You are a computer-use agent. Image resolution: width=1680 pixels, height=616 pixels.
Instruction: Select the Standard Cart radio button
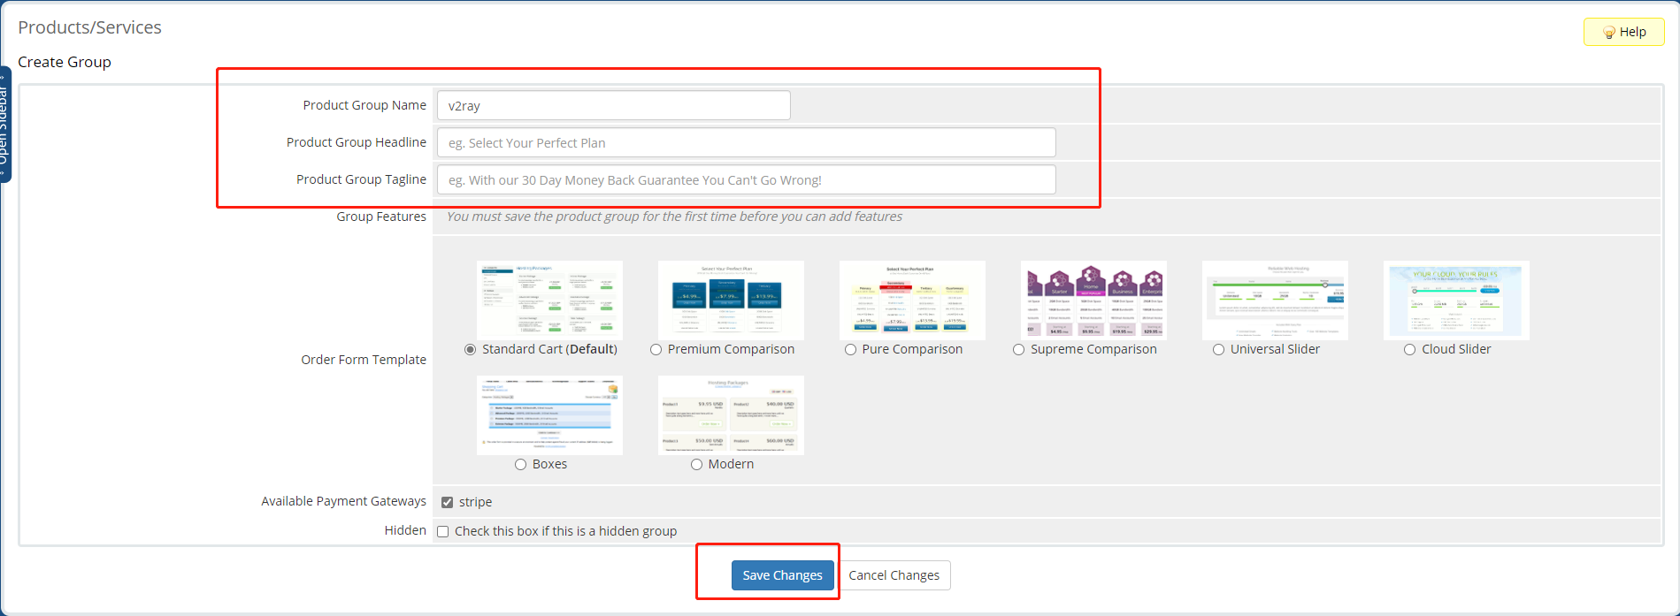pos(471,350)
